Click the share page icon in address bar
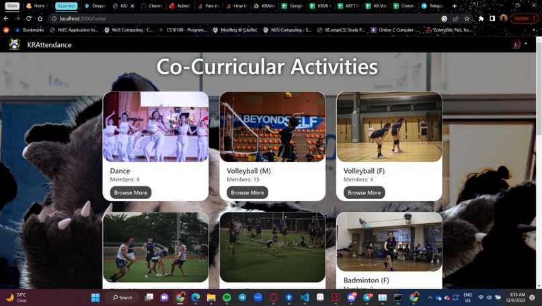Image resolution: width=542 pixels, height=306 pixels. coord(455,19)
